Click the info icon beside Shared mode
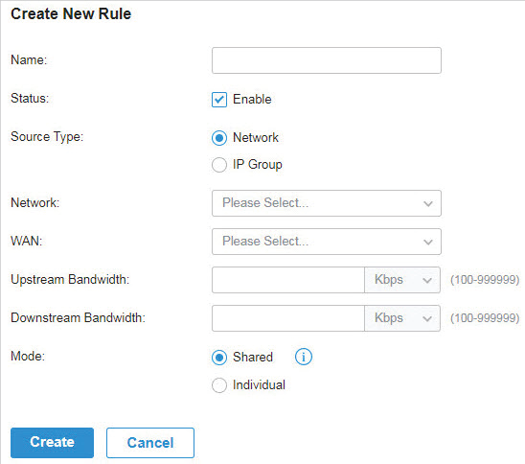Screen dimensions: 525x464 [x=304, y=357]
